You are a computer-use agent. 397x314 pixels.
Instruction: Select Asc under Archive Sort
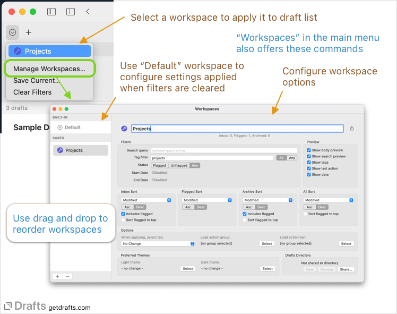pos(249,207)
